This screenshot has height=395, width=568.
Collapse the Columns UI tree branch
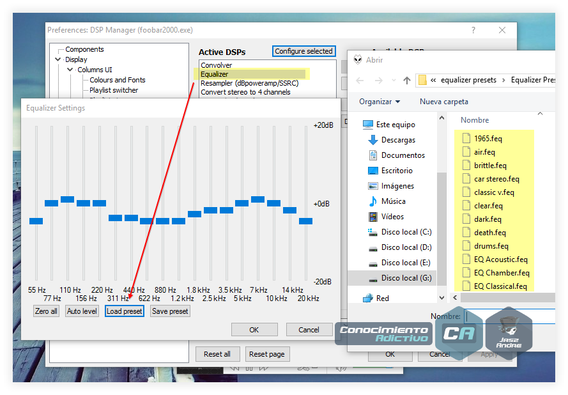[x=70, y=69]
